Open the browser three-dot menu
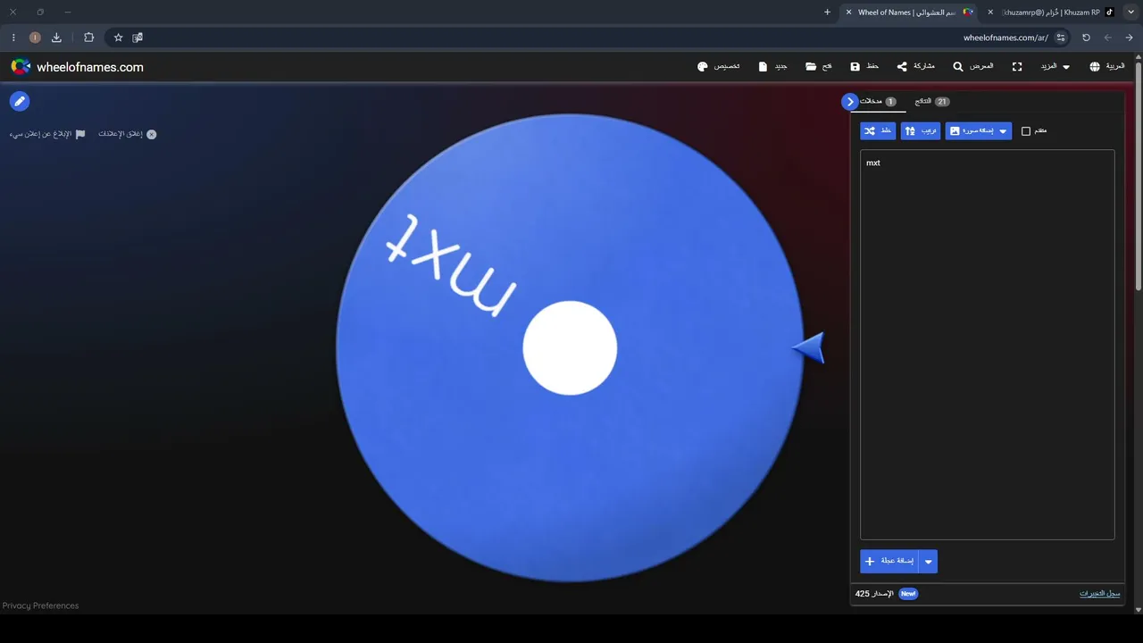The width and height of the screenshot is (1143, 643). 13,38
